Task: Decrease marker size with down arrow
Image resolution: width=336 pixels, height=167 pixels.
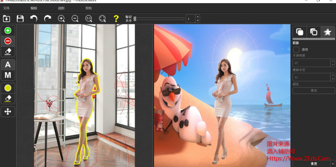Action: [x=198, y=21]
